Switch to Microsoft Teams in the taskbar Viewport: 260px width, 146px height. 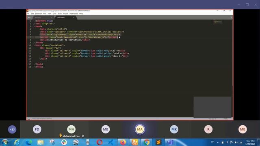tap(170, 142)
